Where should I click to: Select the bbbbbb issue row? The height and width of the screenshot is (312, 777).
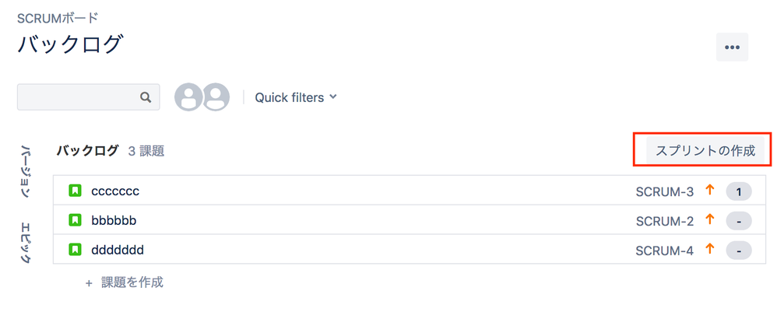(x=410, y=220)
